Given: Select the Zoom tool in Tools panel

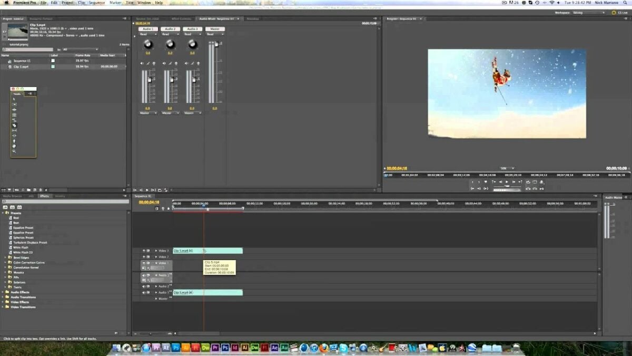Looking at the screenshot, I should (14, 151).
